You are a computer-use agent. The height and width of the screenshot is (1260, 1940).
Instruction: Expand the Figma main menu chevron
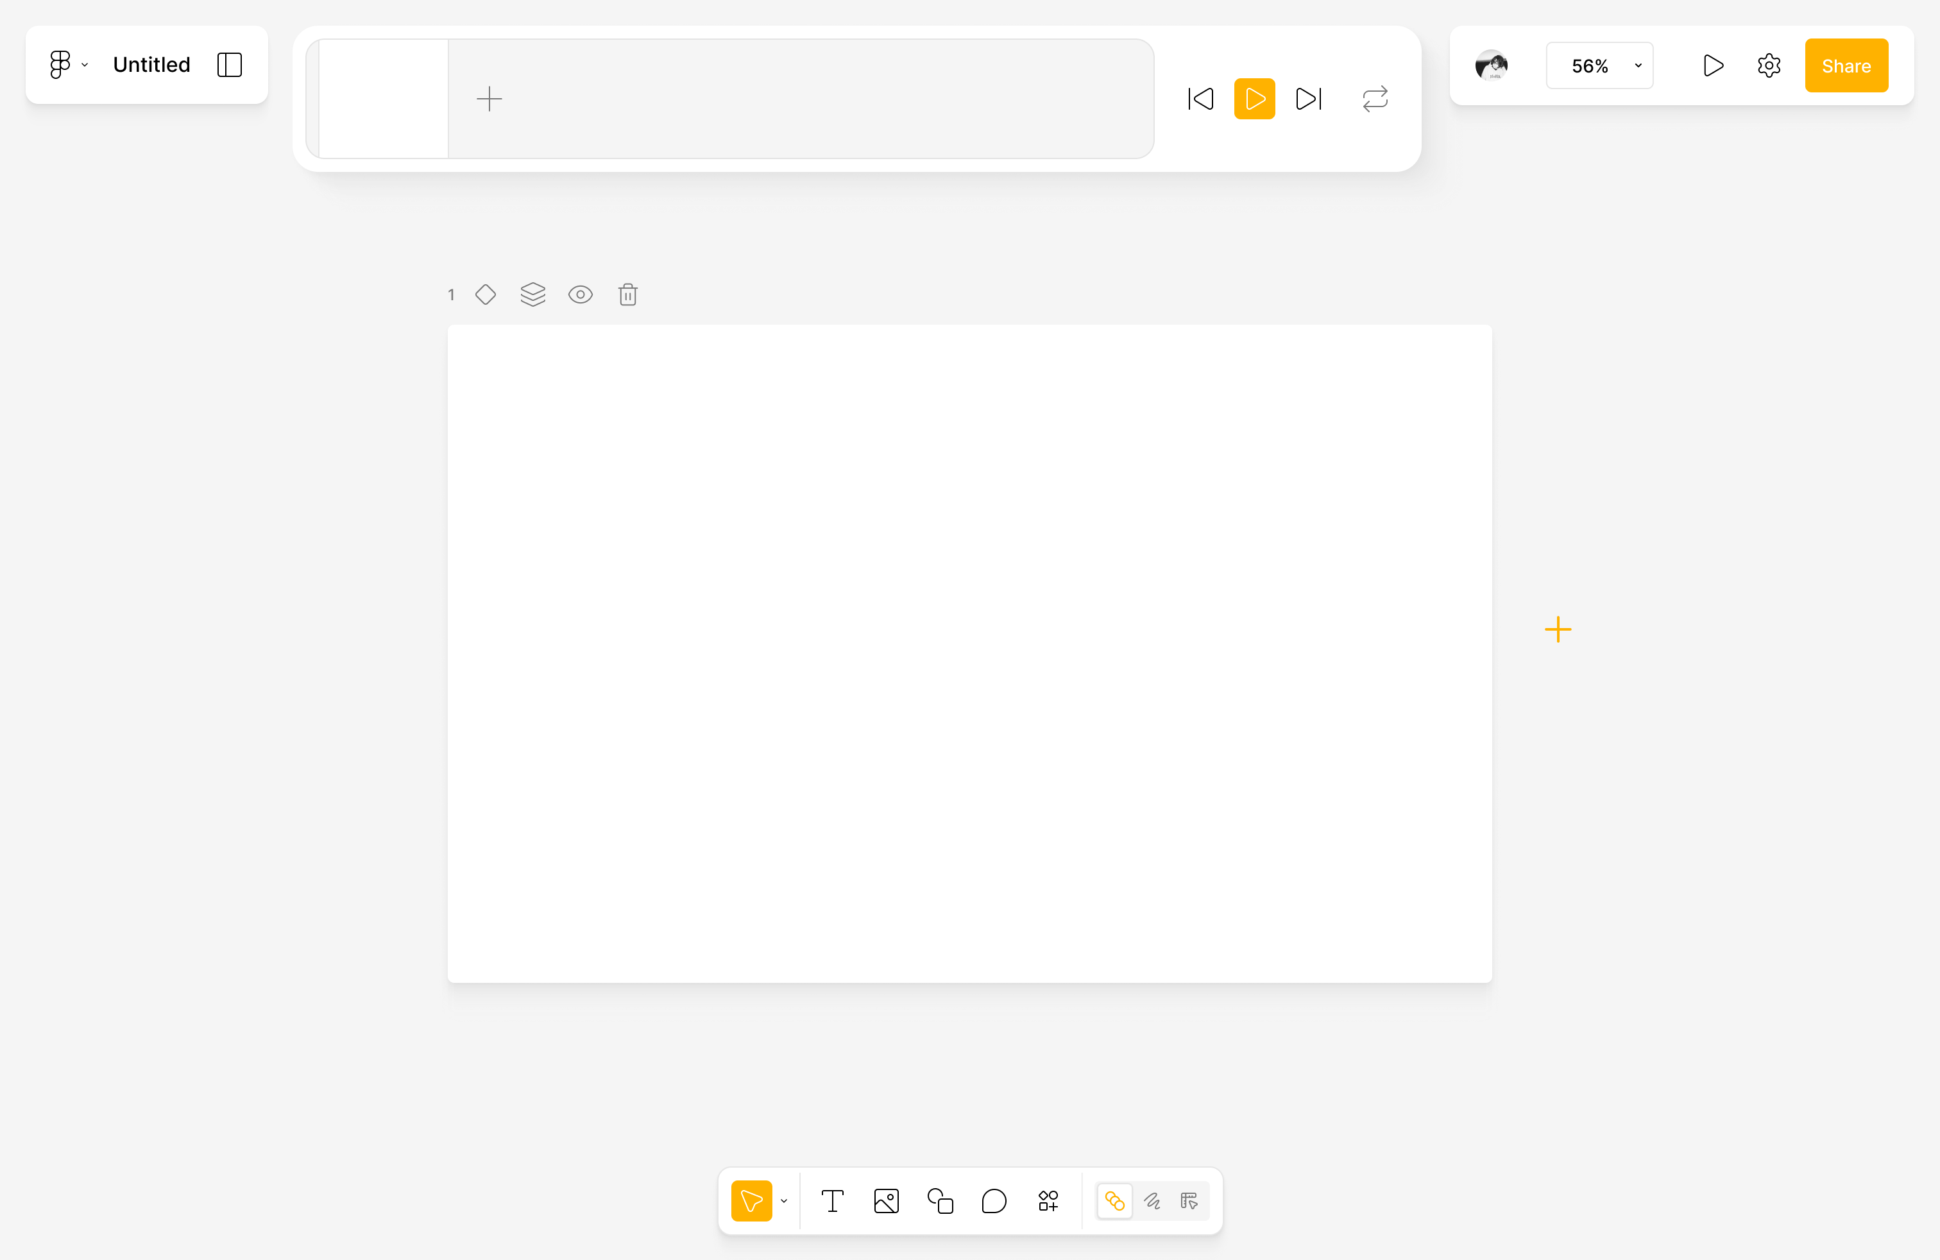pos(85,64)
